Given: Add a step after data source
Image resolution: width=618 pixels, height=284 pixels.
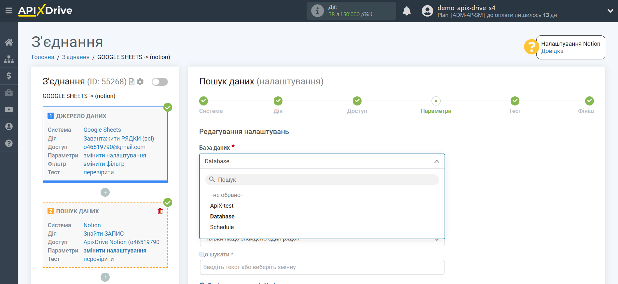Looking at the screenshot, I should (x=105, y=192).
